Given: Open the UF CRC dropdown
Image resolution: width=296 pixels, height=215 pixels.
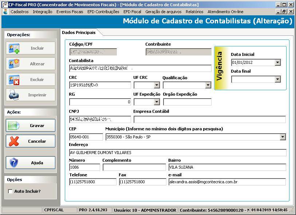Looking at the screenshot, I should [157, 85].
